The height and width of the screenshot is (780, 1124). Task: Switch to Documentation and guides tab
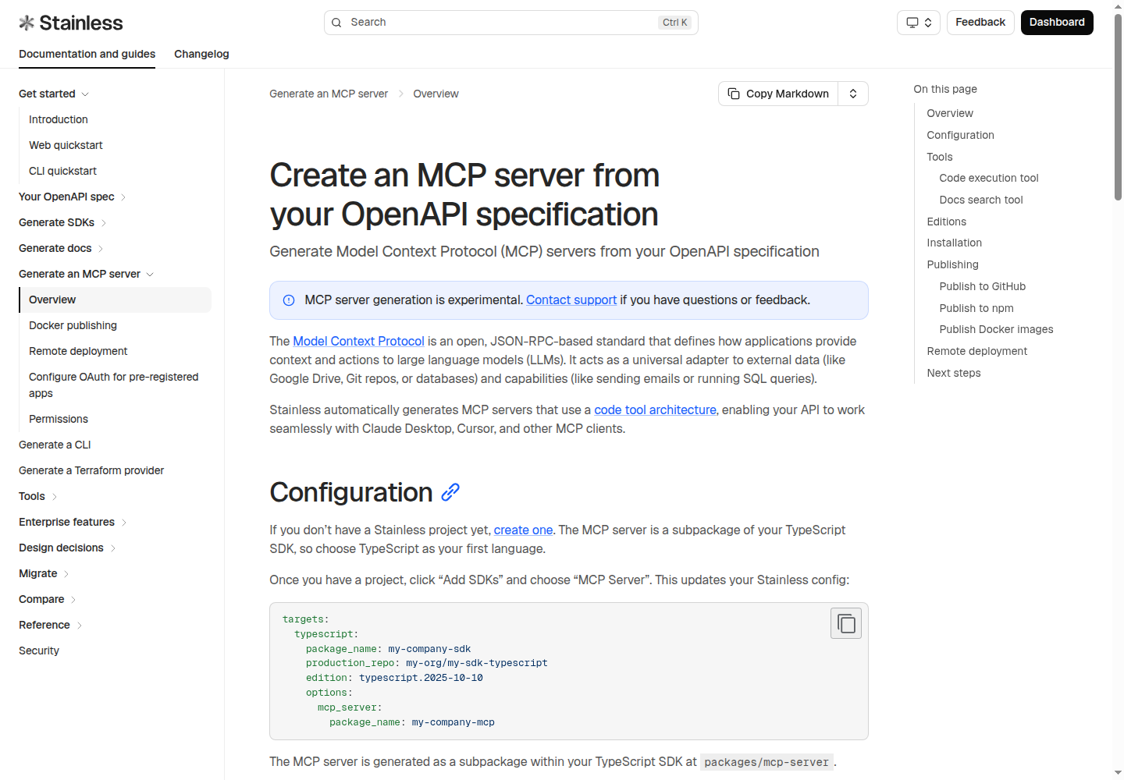(x=87, y=54)
